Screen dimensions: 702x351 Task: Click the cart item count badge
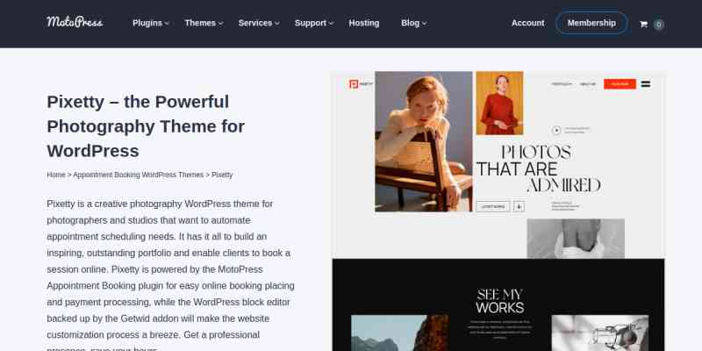[x=659, y=25]
